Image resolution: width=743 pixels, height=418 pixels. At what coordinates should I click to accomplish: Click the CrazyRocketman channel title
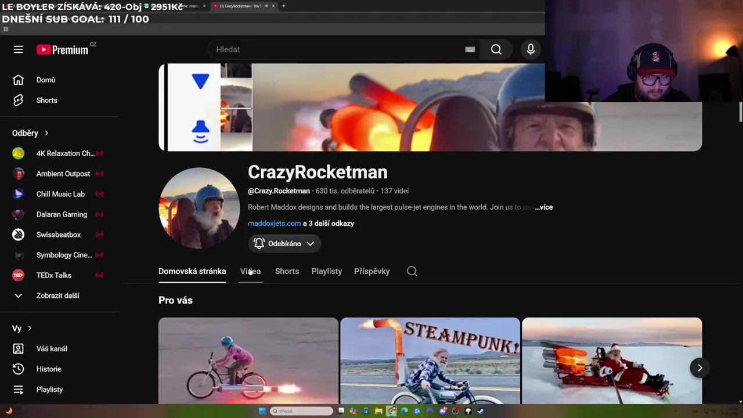318,172
